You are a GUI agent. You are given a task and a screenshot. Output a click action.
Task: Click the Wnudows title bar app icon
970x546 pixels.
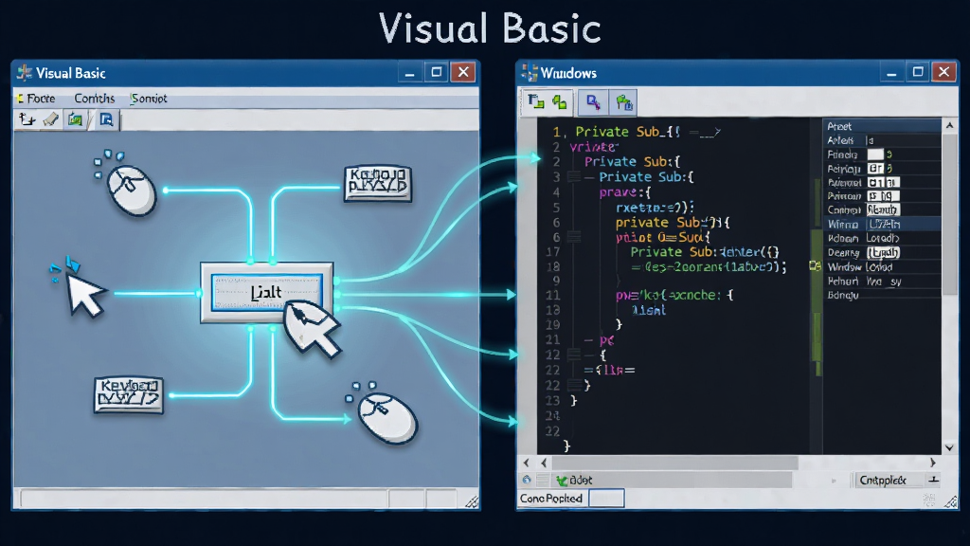point(529,73)
